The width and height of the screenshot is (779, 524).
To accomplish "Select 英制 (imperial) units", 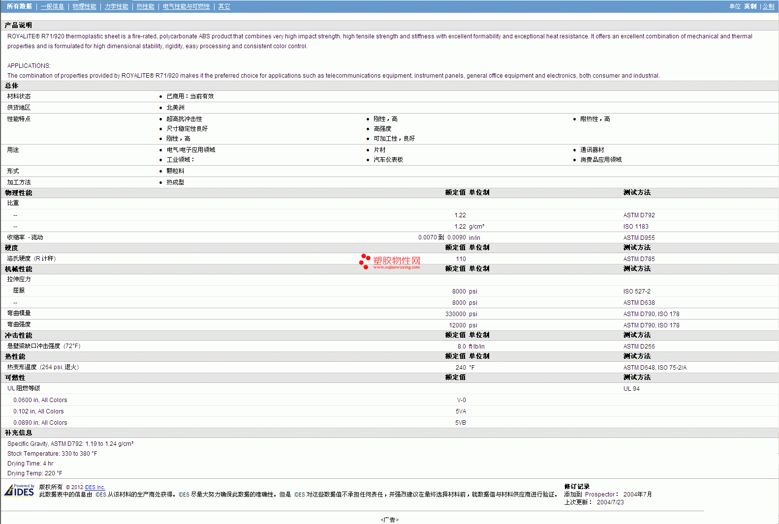I will pos(750,6).
